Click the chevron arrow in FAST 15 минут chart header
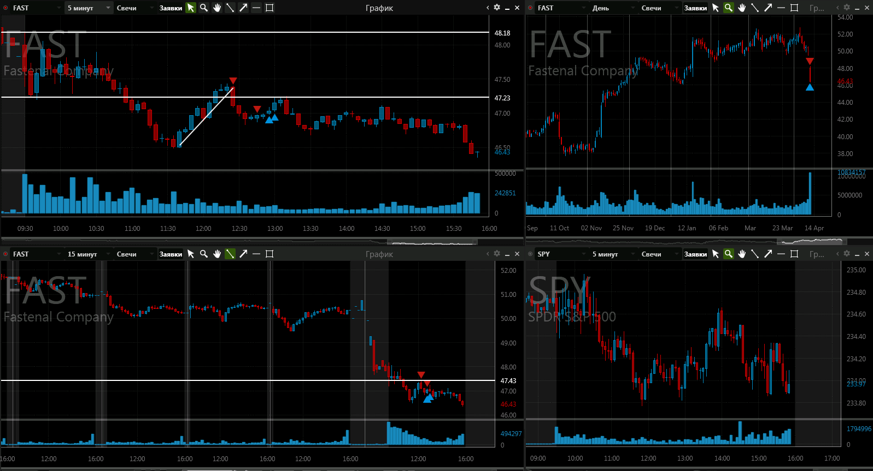Viewport: 873px width, 471px height. coord(488,254)
